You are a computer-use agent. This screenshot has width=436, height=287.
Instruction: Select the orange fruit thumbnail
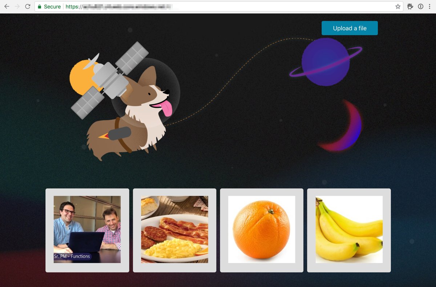pos(262,230)
